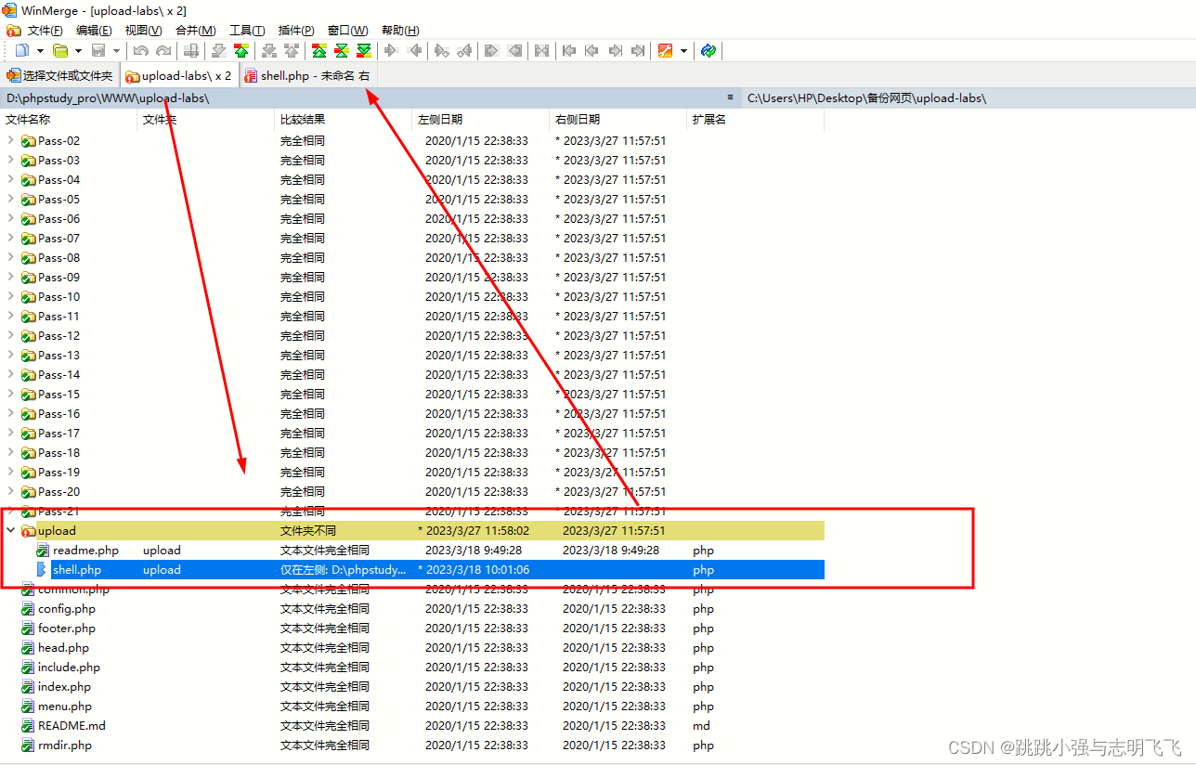The height and width of the screenshot is (765, 1196).
Task: Open the Options wrench icon
Action: (665, 50)
